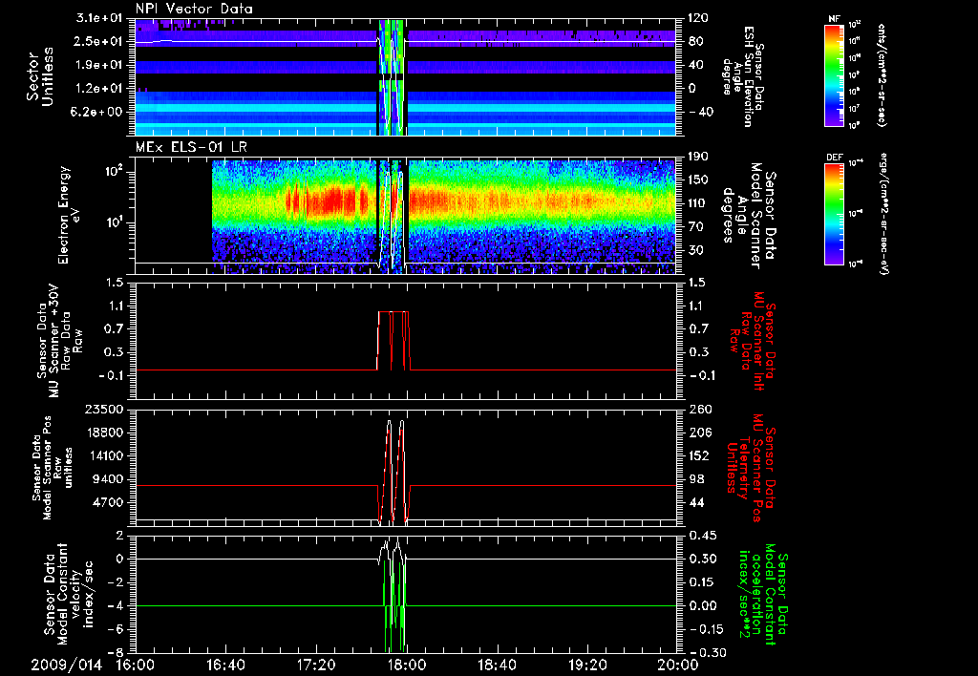The width and height of the screenshot is (978, 676).
Task: Click the 18:40 time tick label
Action: tap(497, 665)
